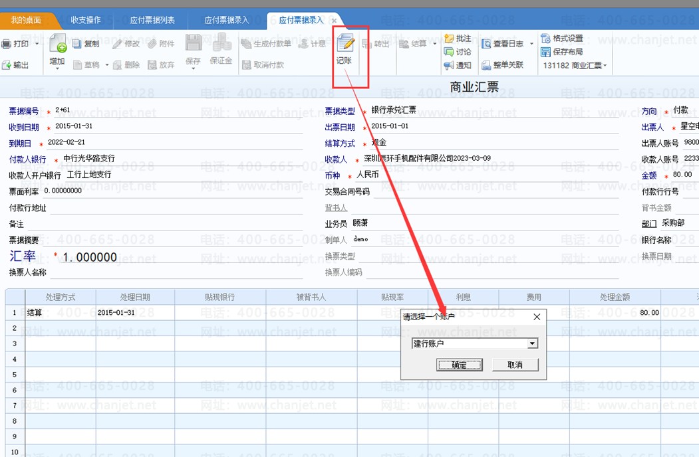Click the 批注 annotation icon
This screenshot has height=457, width=699.
[449, 39]
